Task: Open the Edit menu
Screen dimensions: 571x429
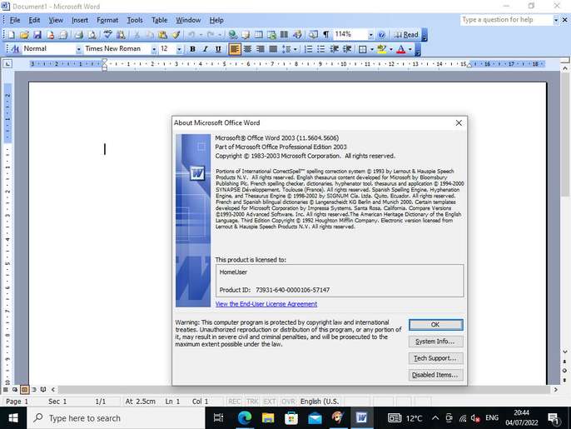Action: click(34, 20)
